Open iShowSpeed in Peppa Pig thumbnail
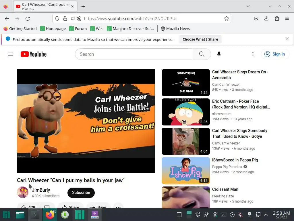 [186, 170]
